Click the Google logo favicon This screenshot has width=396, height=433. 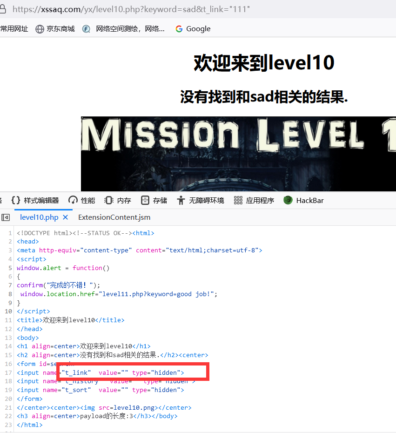(179, 29)
